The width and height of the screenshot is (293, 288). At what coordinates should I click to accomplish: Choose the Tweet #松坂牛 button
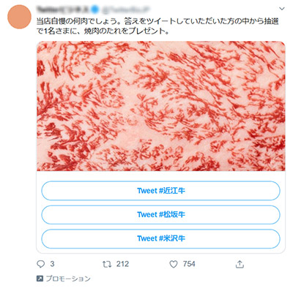160,215
